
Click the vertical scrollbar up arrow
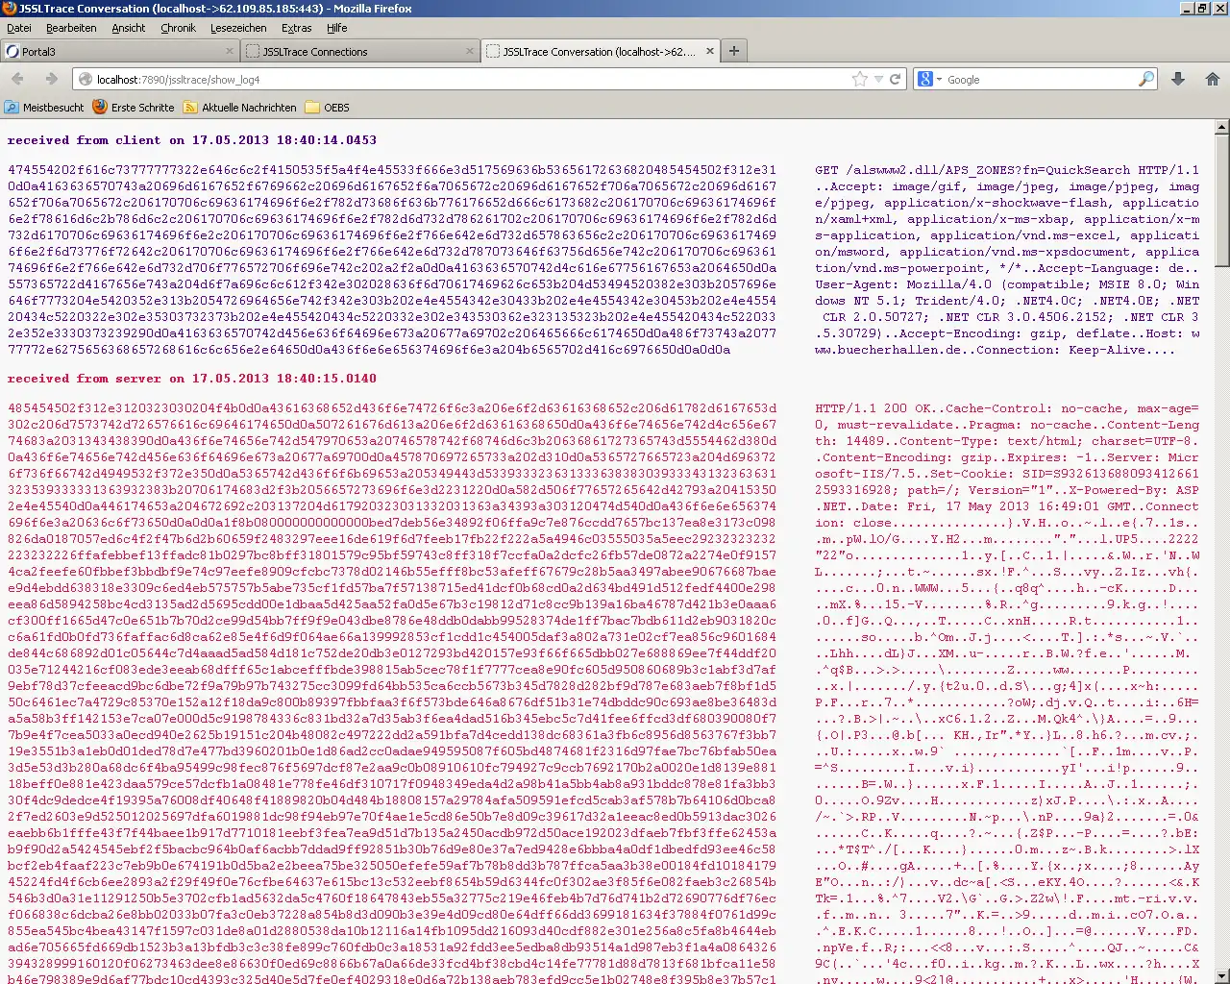click(x=1221, y=127)
